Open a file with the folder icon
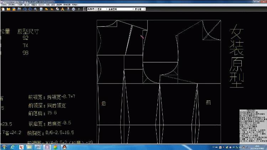 pos(8,9)
